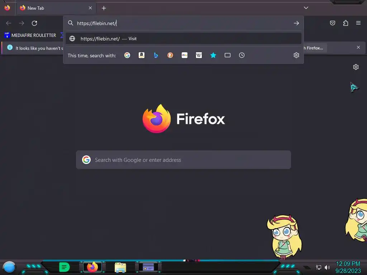Screen dimensions: 367x275
Task: Open MEDIAFIRE ROULETTER bookmark
Action: click(30, 35)
